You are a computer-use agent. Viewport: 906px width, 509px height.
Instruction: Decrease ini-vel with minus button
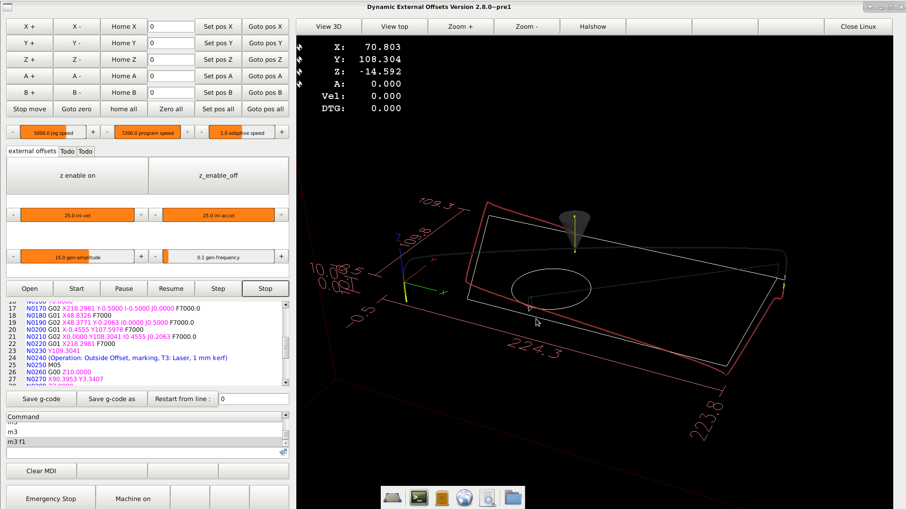click(13, 215)
